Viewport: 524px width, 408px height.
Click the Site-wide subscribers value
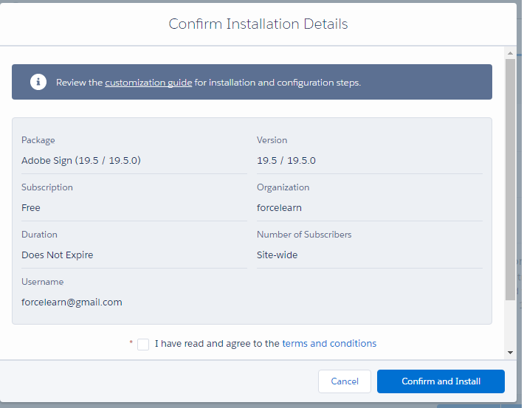277,255
